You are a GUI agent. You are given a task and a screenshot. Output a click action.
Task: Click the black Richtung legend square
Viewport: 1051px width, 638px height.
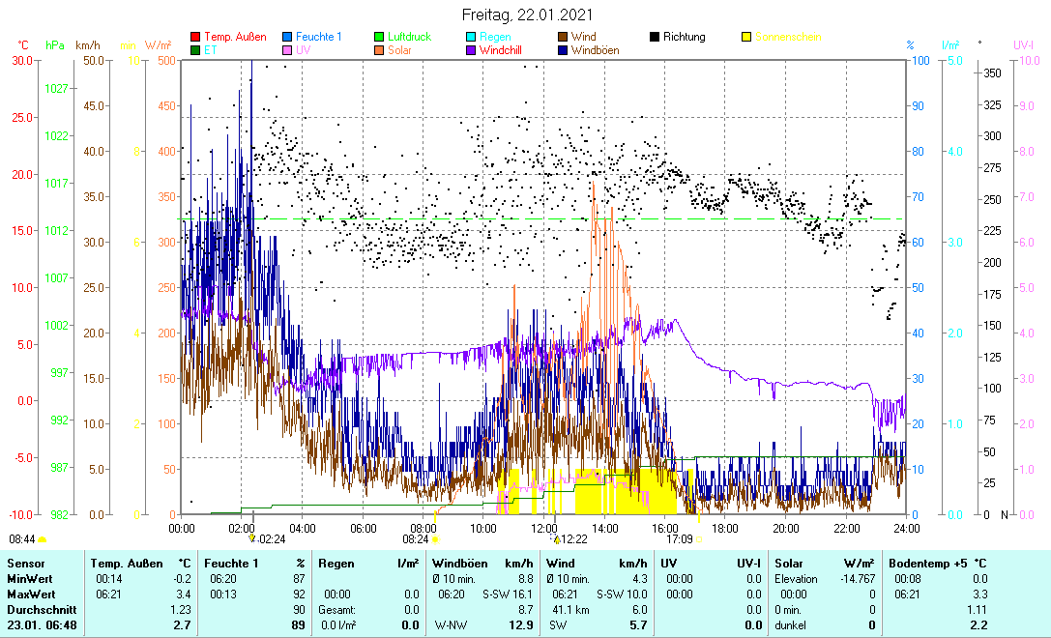pos(654,37)
